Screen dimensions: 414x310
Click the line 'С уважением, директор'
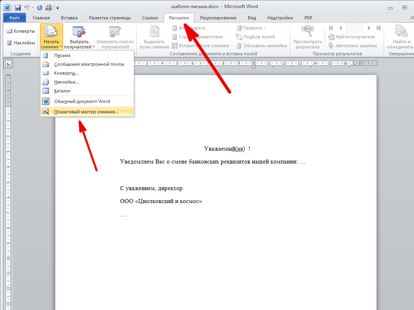click(151, 188)
